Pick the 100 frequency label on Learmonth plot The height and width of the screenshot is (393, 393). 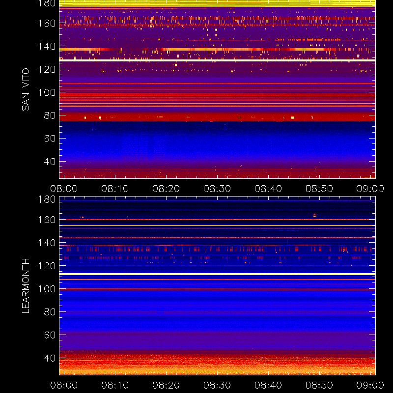[x=47, y=289]
